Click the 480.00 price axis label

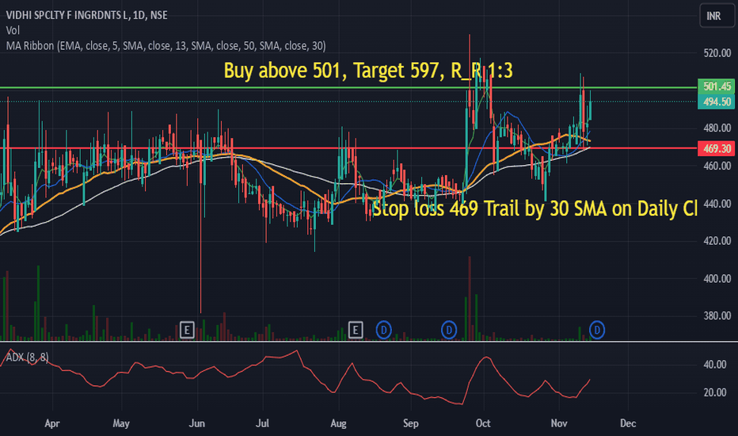717,128
